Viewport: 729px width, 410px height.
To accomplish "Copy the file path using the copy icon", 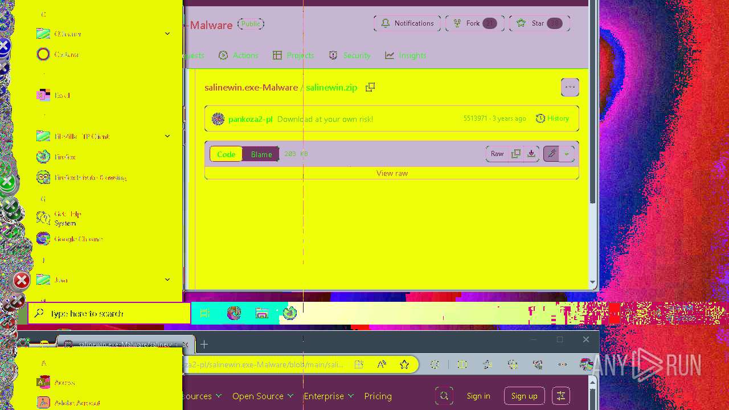I will (370, 87).
